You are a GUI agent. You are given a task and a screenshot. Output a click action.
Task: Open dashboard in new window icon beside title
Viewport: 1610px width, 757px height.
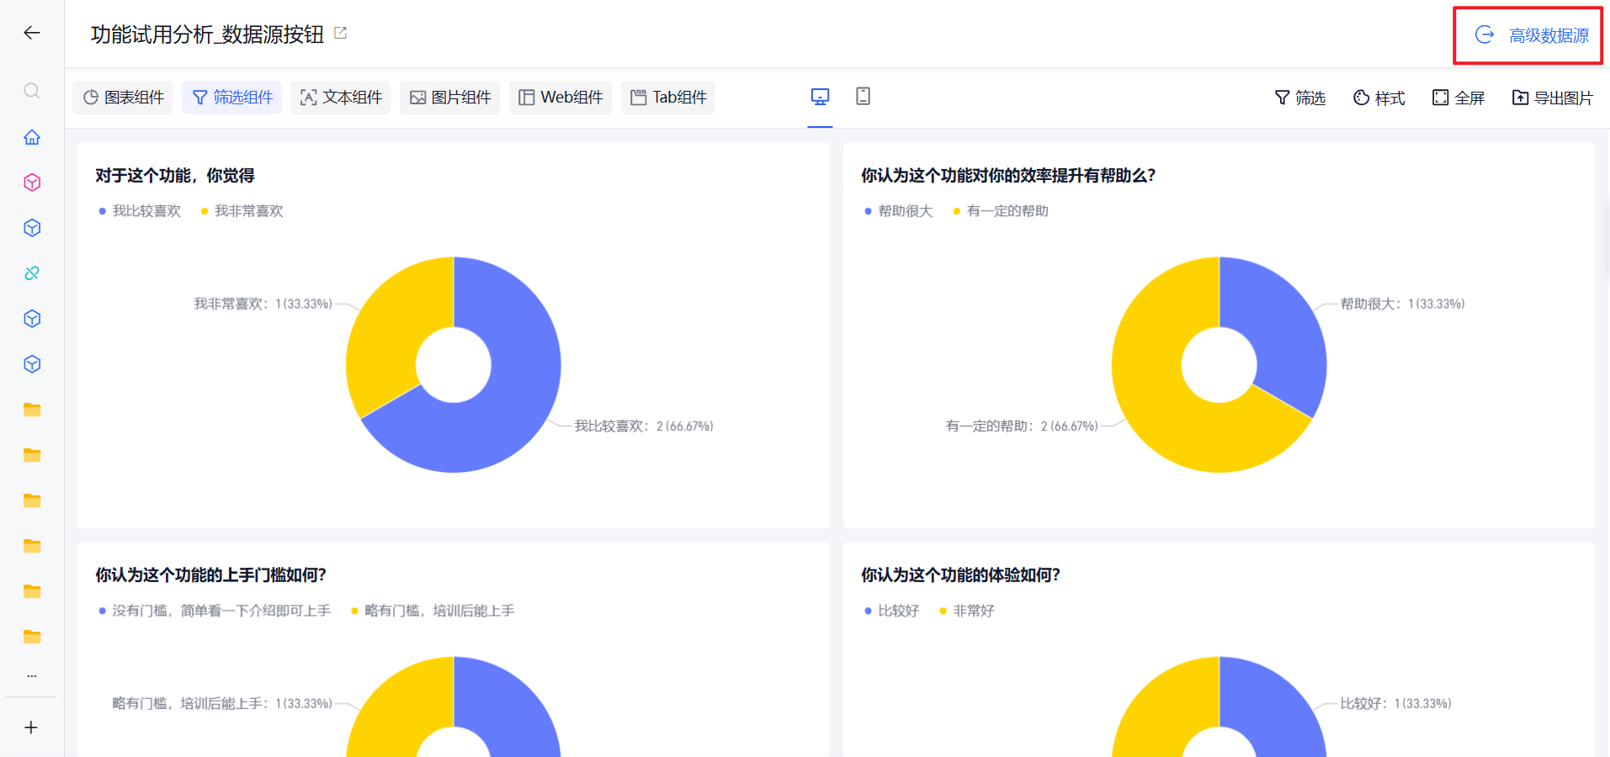341,33
